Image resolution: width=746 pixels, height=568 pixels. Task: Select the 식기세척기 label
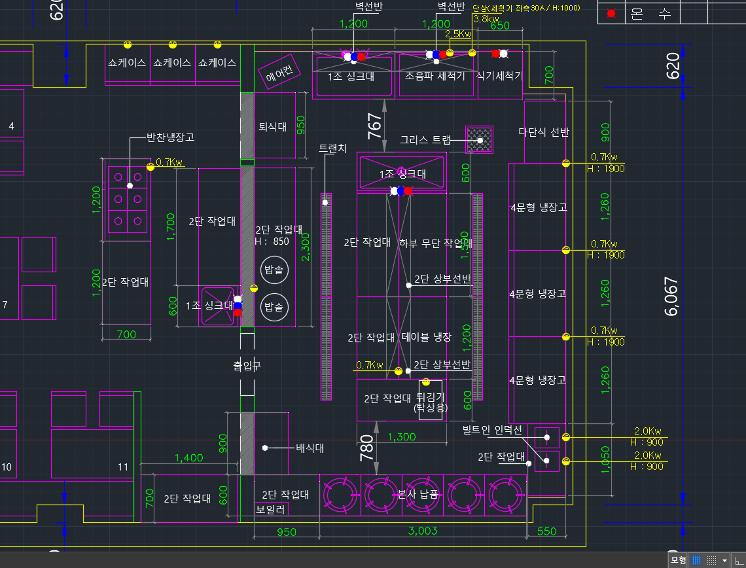coord(499,76)
